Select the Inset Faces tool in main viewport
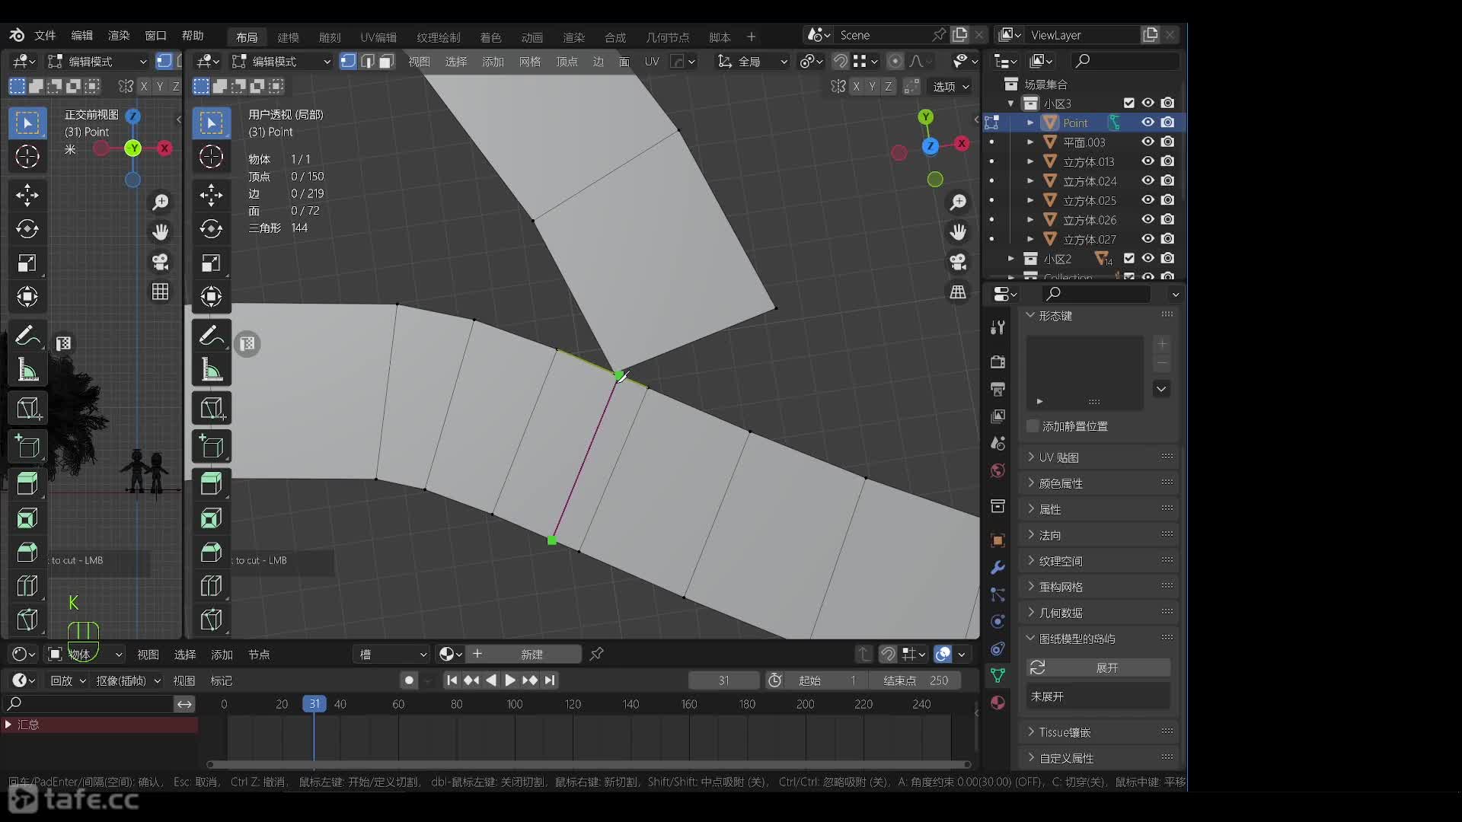1462x822 pixels. pyautogui.click(x=211, y=518)
